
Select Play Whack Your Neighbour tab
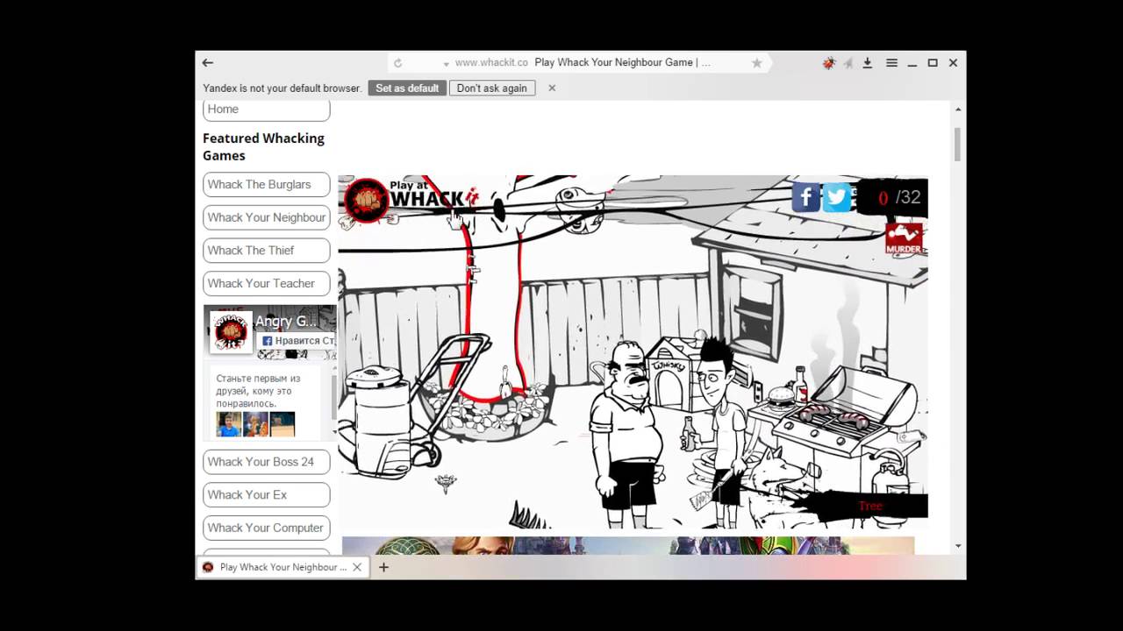(x=281, y=567)
